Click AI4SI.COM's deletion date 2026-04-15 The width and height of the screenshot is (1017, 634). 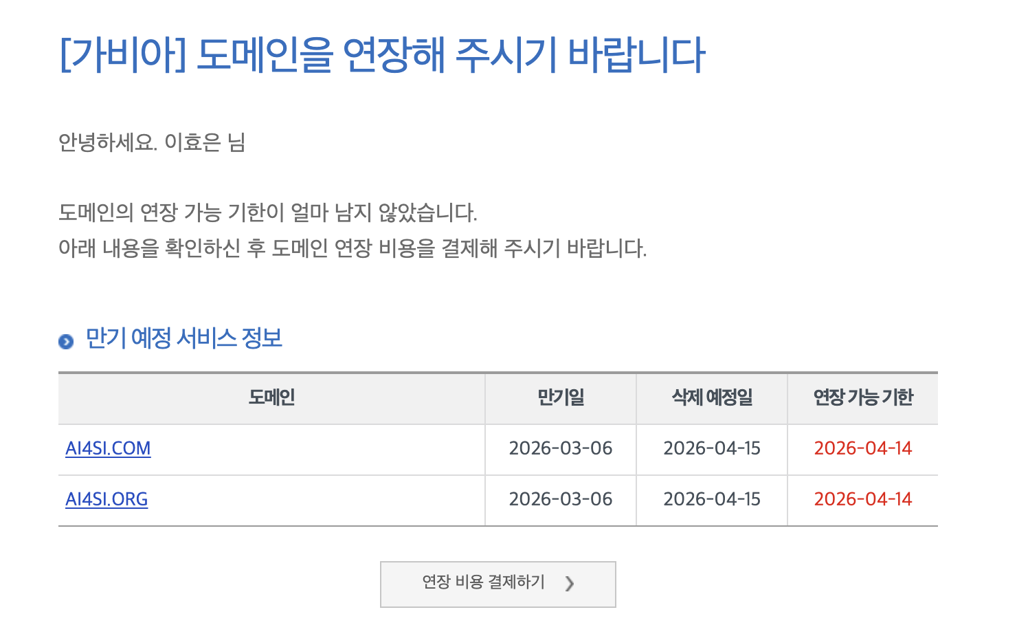[712, 448]
